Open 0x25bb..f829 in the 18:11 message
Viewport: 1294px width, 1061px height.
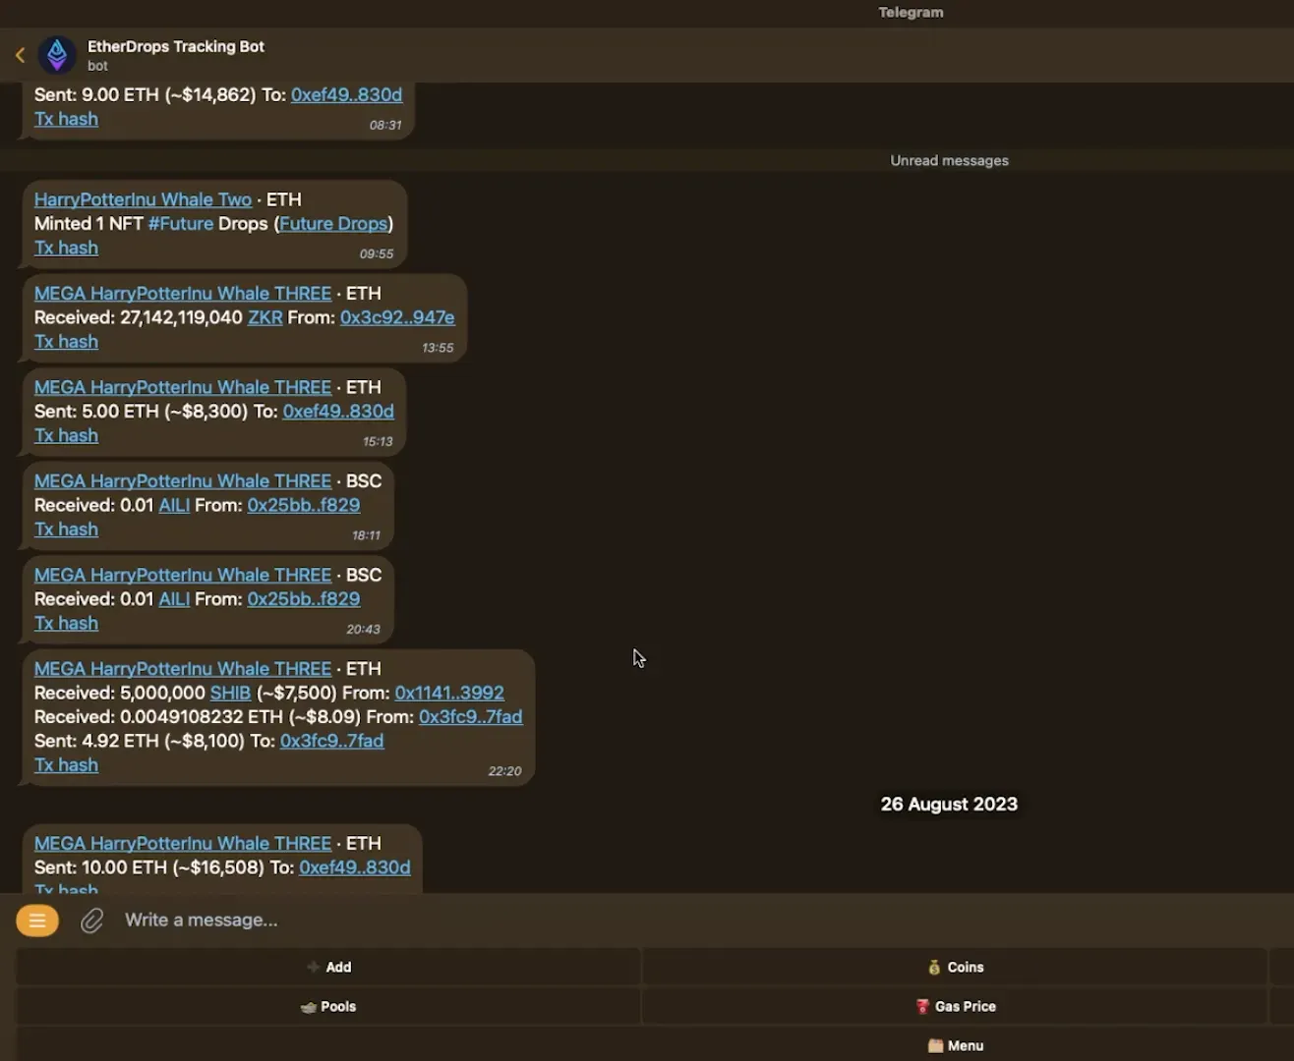[304, 505]
